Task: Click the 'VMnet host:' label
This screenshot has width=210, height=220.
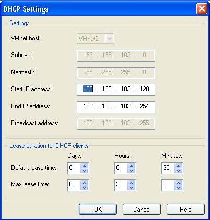Action: tap(26, 38)
